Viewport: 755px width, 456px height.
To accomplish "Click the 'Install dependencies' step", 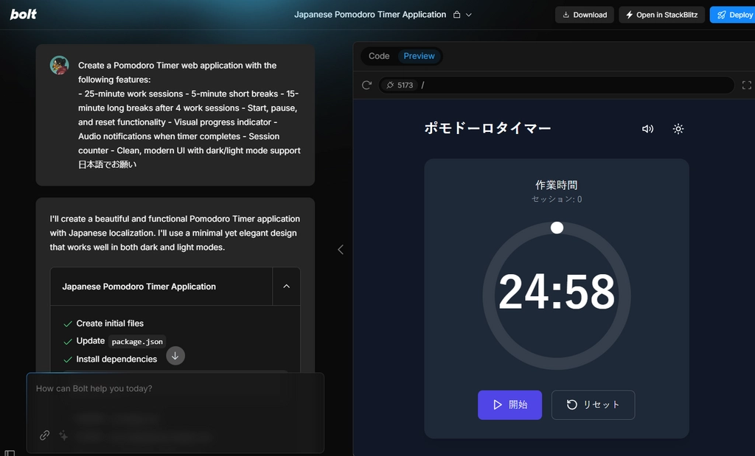I will [116, 359].
